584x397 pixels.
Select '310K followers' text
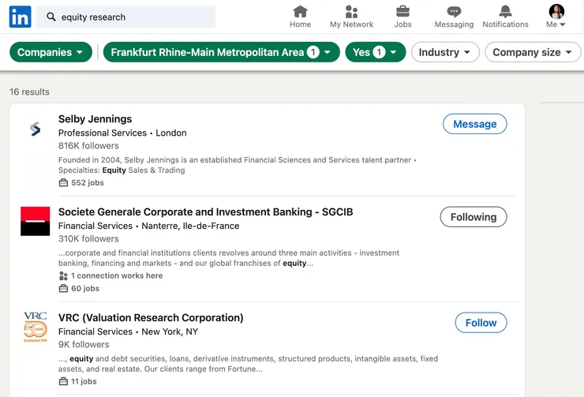coord(88,238)
